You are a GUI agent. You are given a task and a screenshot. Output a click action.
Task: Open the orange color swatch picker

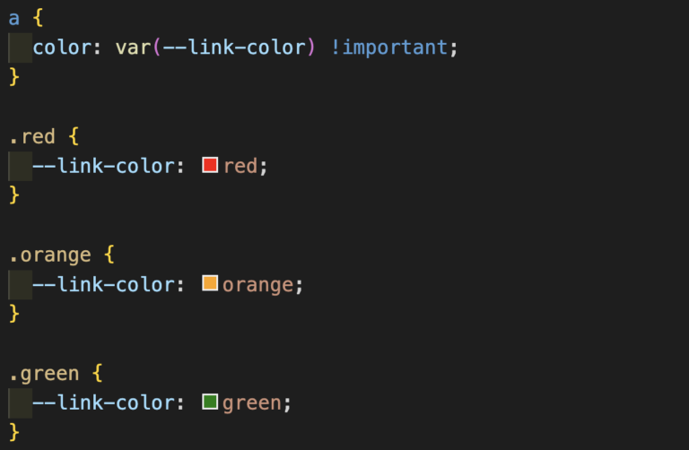(x=210, y=283)
